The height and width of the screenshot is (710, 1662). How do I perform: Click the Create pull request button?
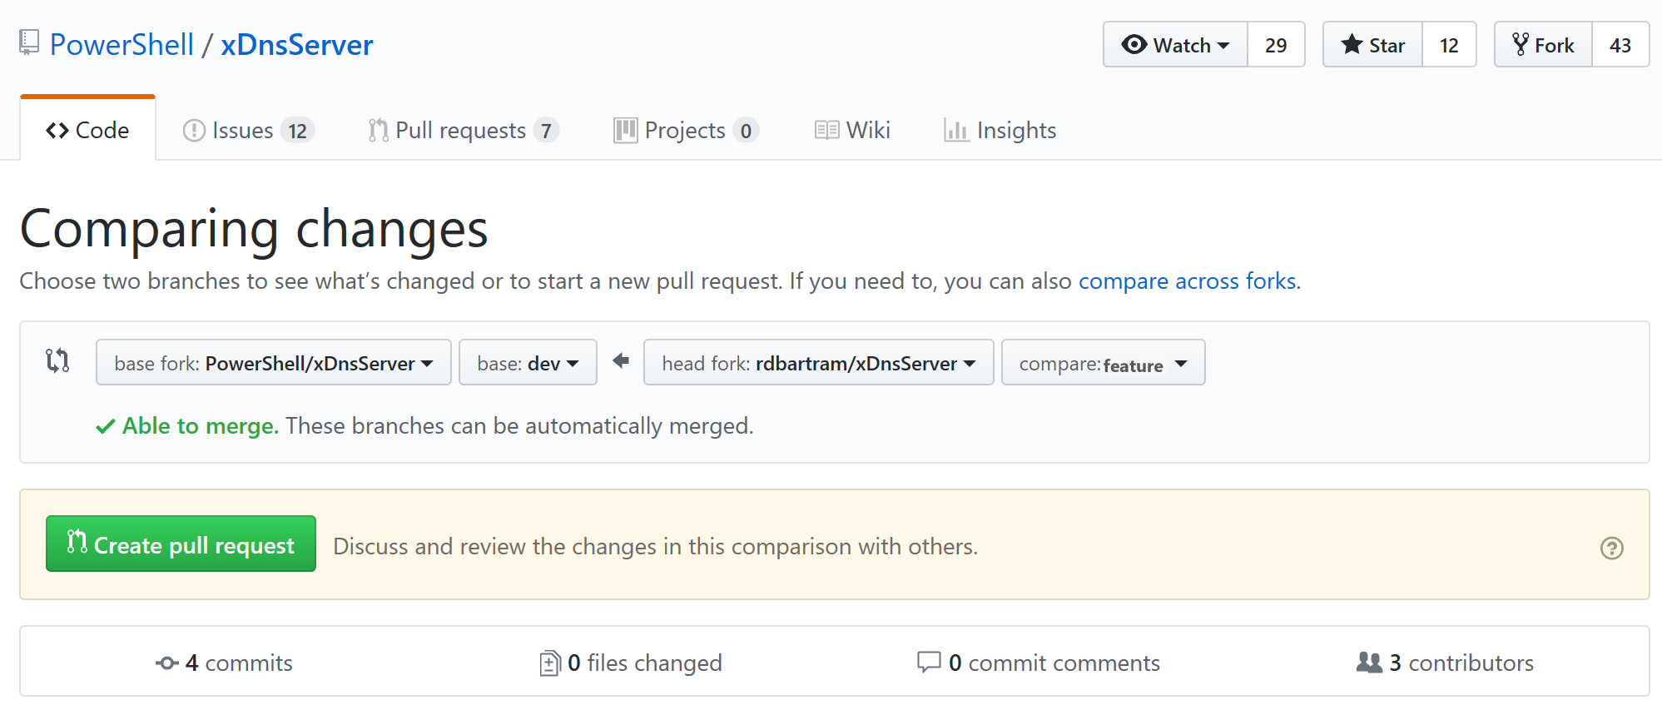[181, 544]
